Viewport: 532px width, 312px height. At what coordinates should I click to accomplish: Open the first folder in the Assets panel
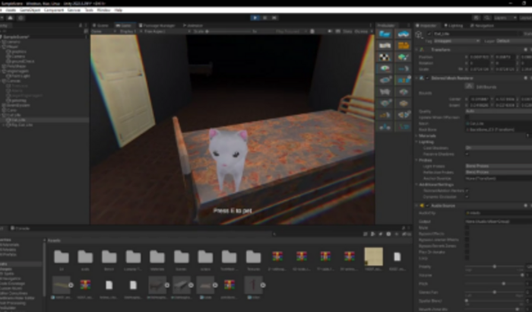click(62, 256)
